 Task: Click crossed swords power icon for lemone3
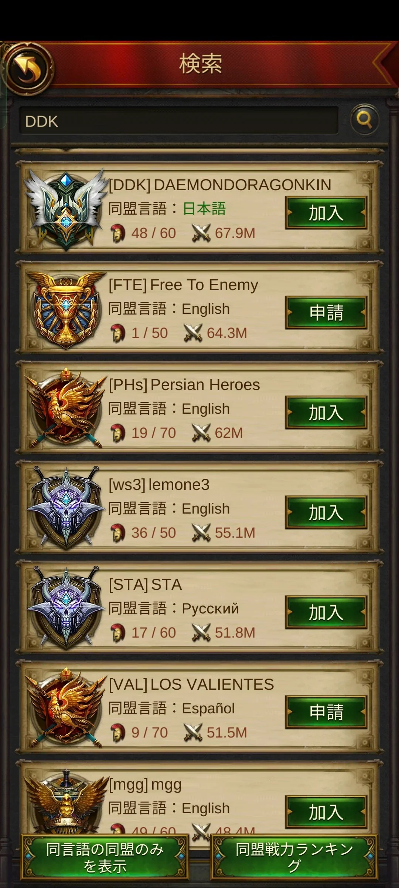pos(201,533)
